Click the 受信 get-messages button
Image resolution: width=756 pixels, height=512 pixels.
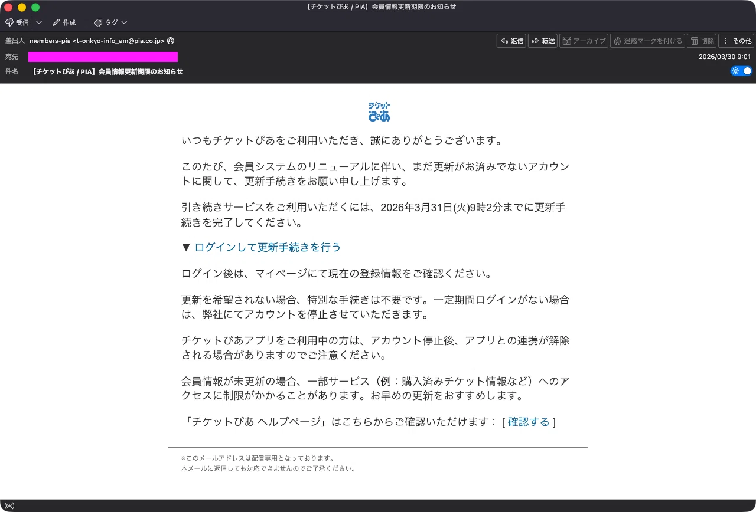tap(17, 22)
